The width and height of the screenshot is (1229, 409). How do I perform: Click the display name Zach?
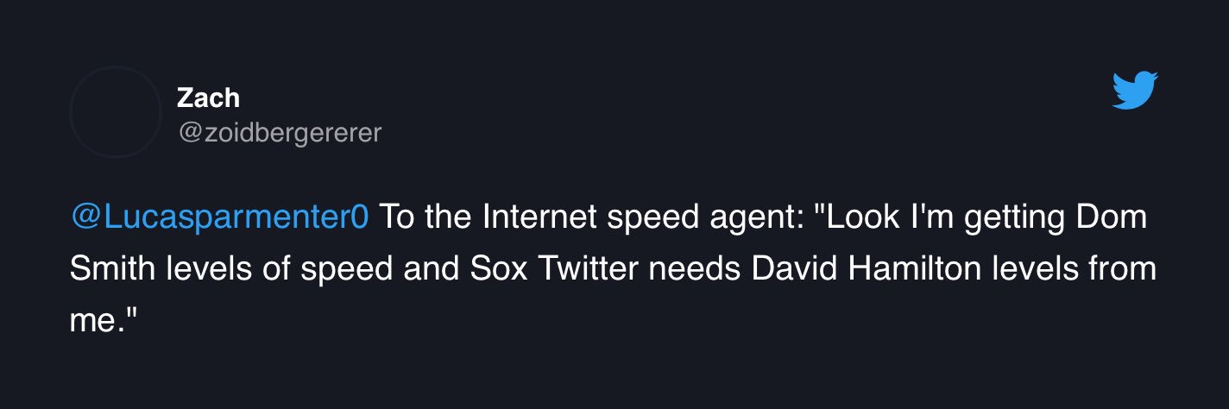coord(208,98)
